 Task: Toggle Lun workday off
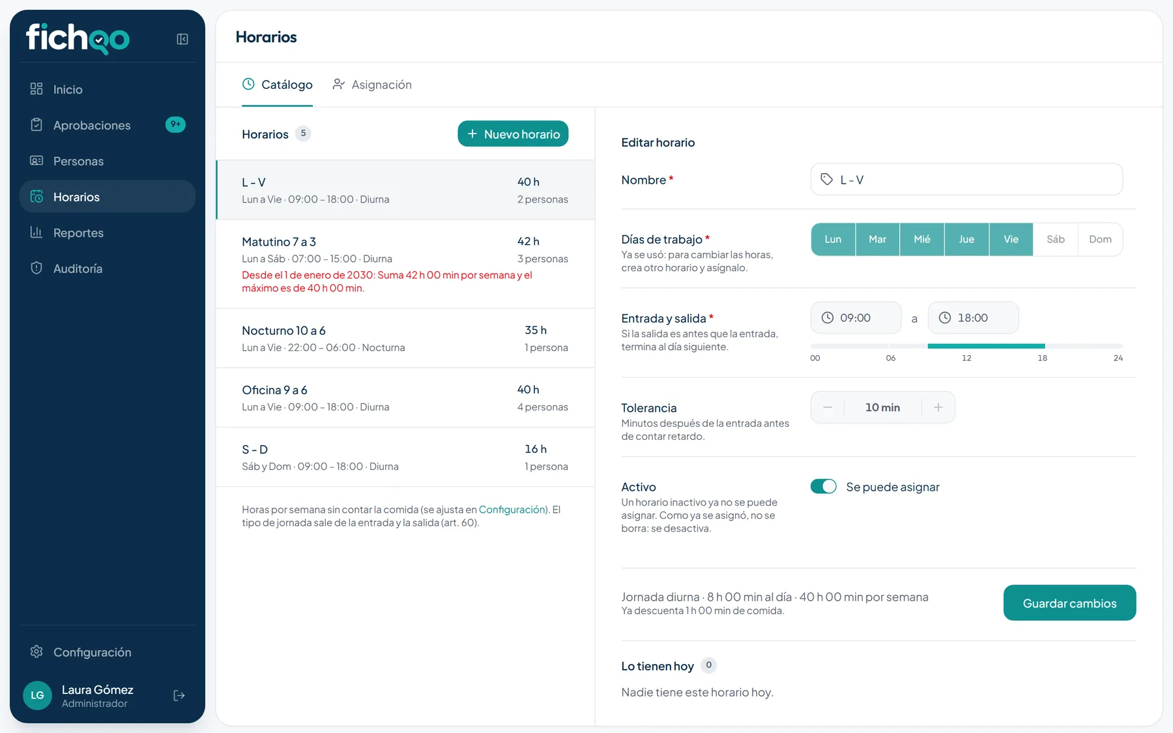coord(833,239)
